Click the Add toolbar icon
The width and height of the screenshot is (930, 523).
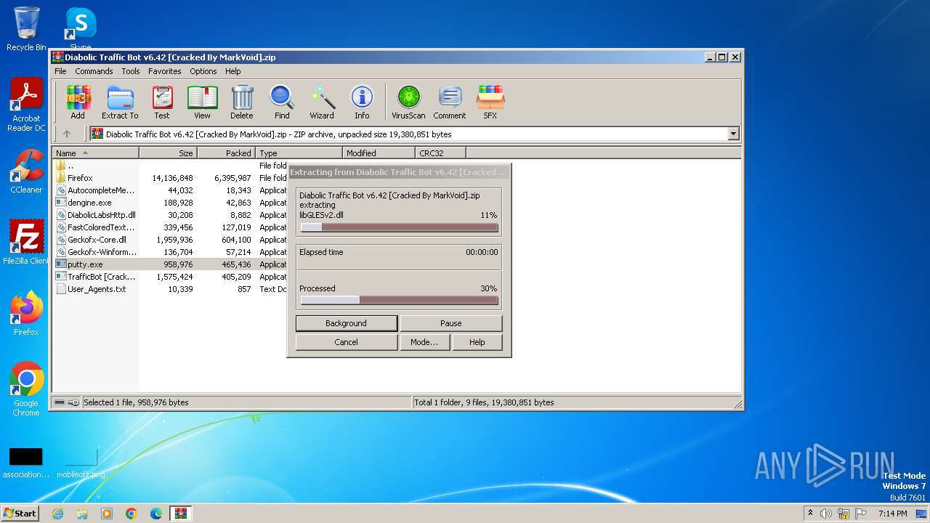(78, 102)
